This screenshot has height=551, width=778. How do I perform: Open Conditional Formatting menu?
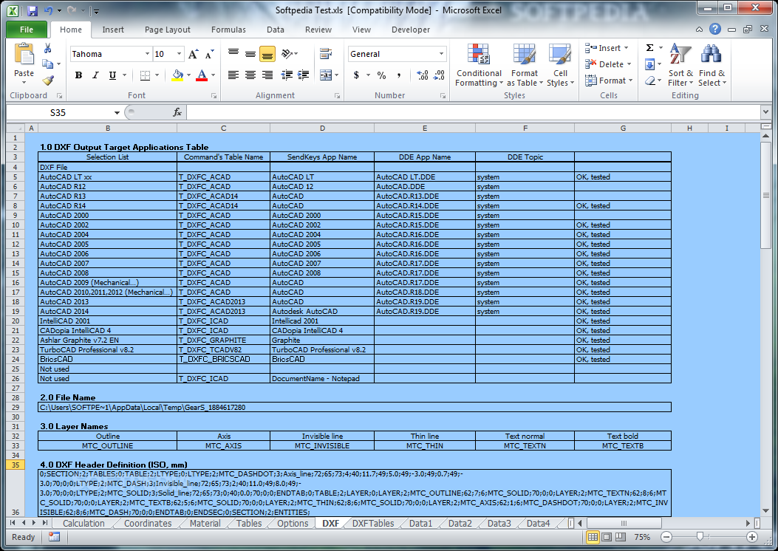point(479,65)
